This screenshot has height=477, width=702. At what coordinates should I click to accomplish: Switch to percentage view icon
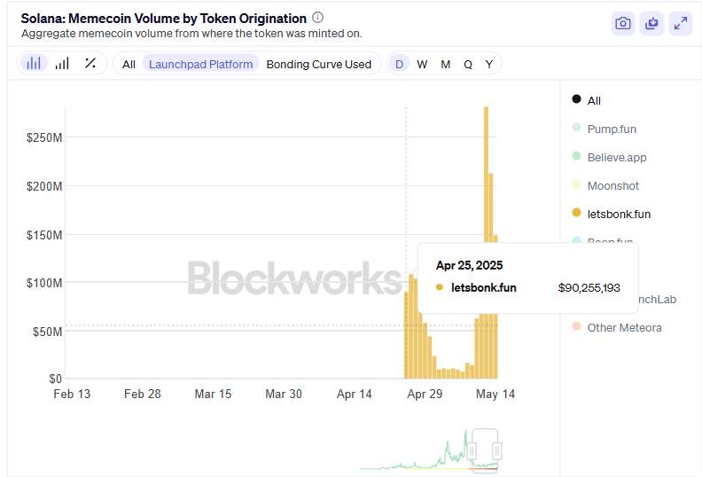point(90,64)
